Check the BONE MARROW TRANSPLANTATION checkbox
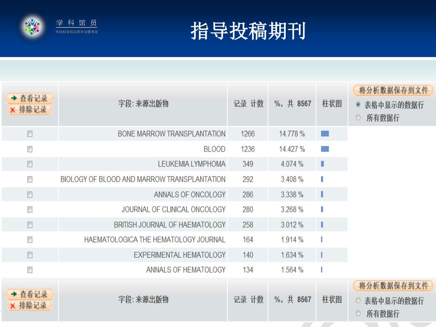The width and height of the screenshot is (436, 327). [30, 134]
